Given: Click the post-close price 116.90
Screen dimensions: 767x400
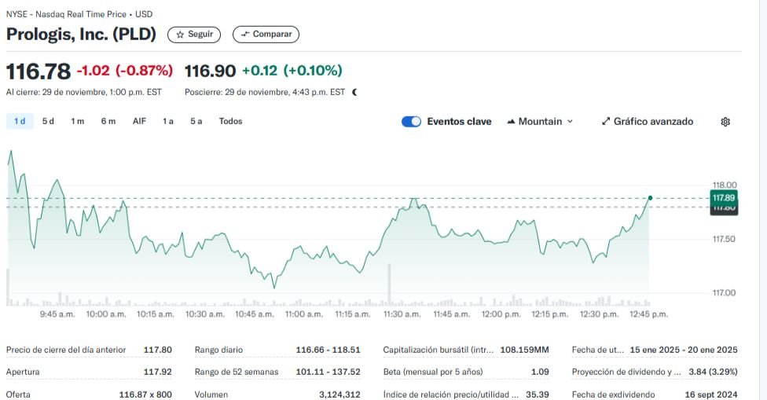Looking at the screenshot, I should pos(210,71).
